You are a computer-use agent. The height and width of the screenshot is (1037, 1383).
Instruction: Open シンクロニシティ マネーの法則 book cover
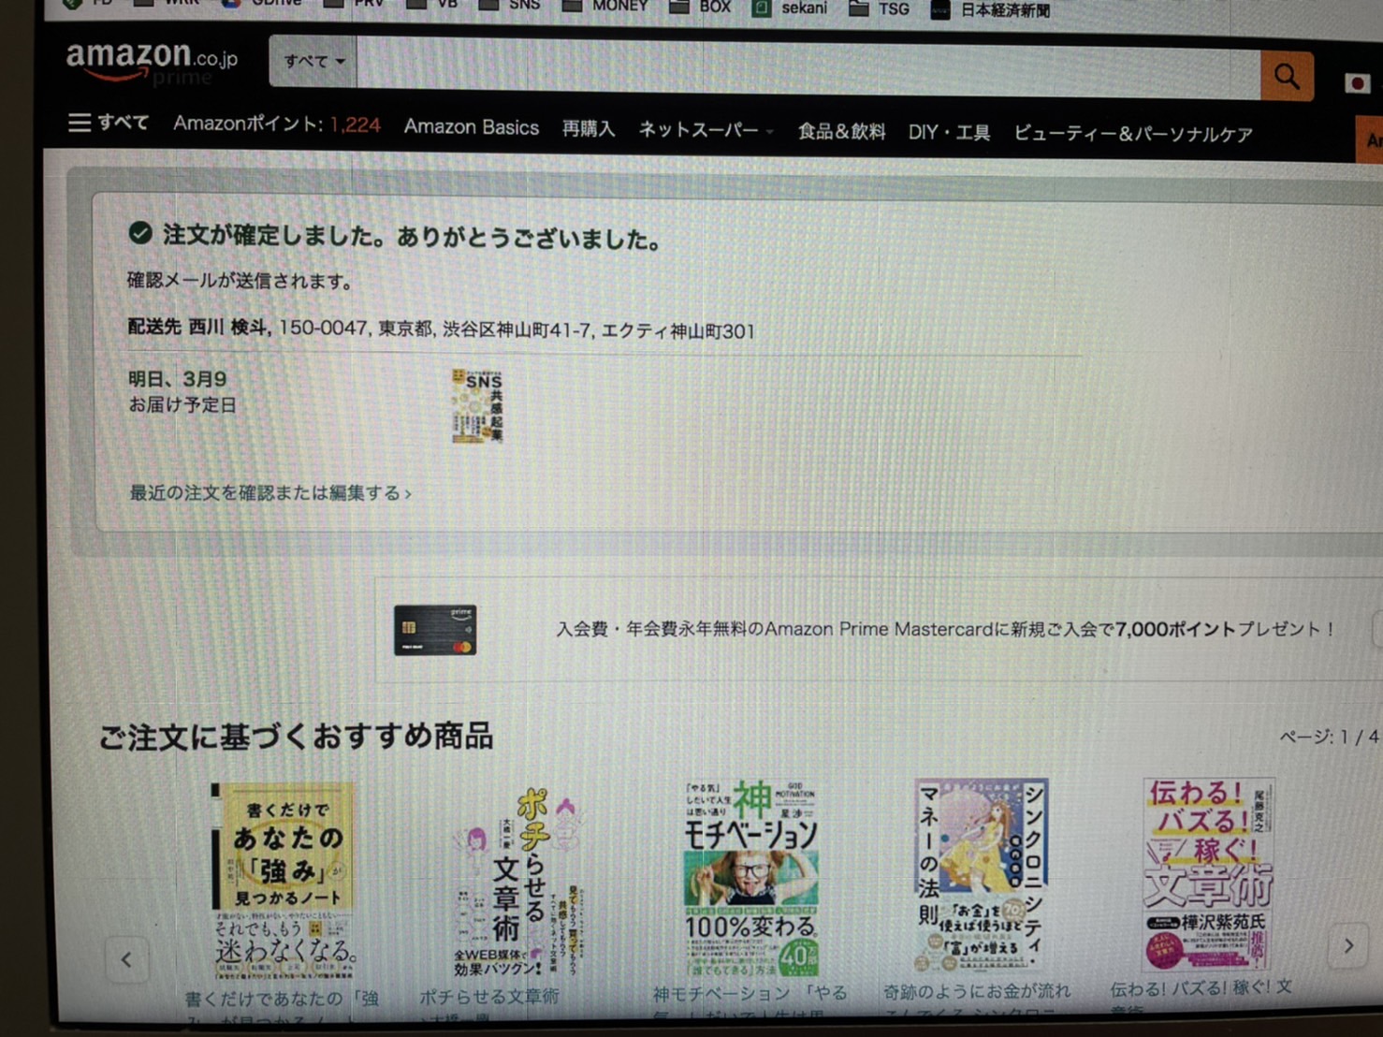pyautogui.click(x=982, y=876)
